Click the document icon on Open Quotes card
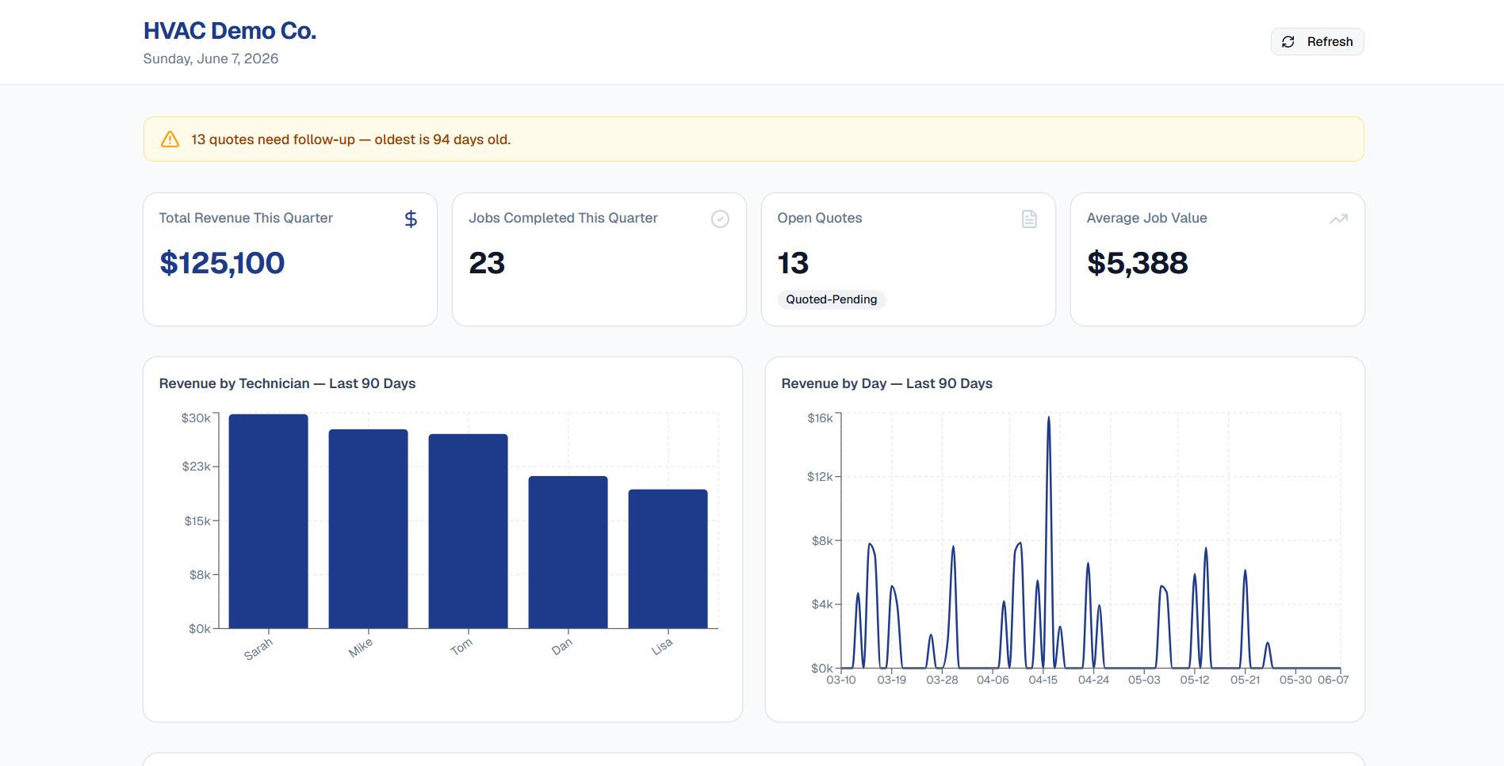 (x=1029, y=219)
